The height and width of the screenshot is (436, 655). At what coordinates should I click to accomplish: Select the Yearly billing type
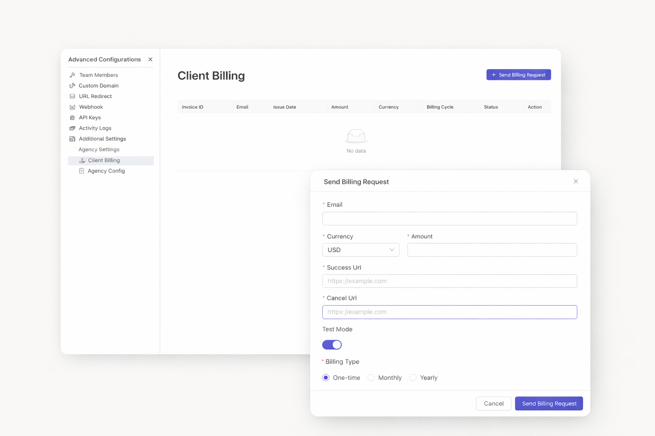pyautogui.click(x=413, y=378)
